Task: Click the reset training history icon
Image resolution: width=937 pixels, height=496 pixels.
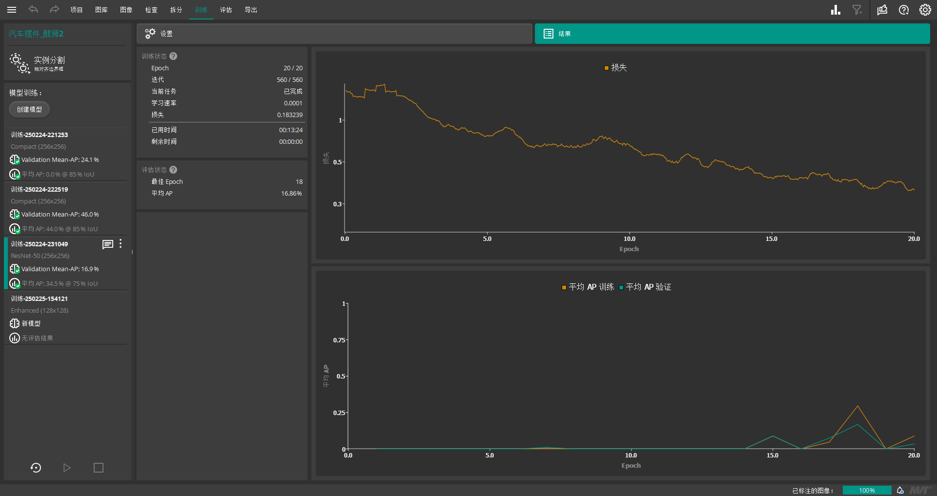Action: point(36,468)
